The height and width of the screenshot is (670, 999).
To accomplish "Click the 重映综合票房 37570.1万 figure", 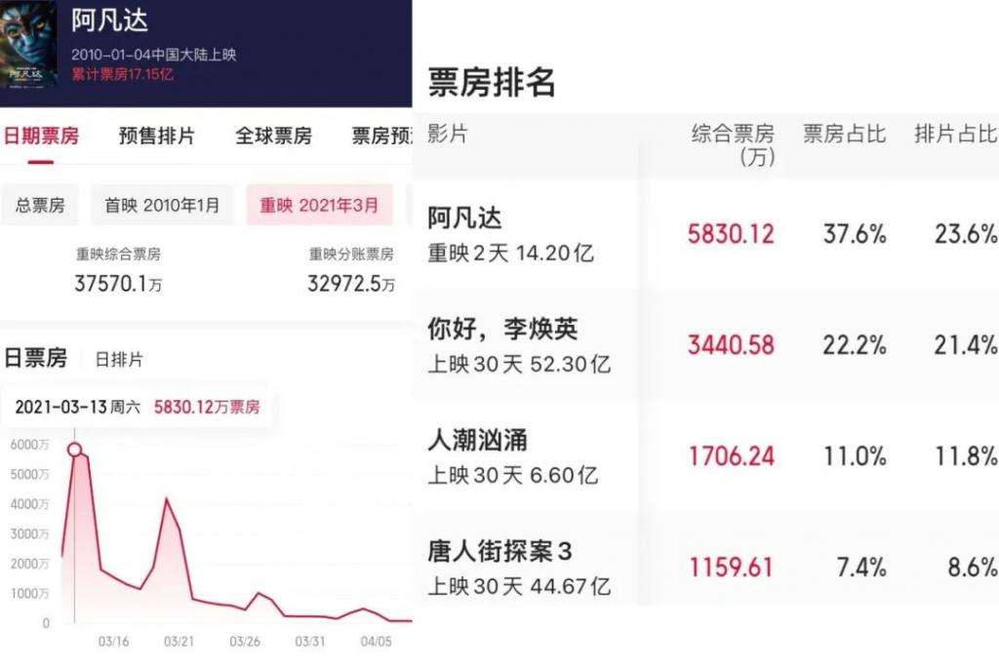I will (x=118, y=284).
